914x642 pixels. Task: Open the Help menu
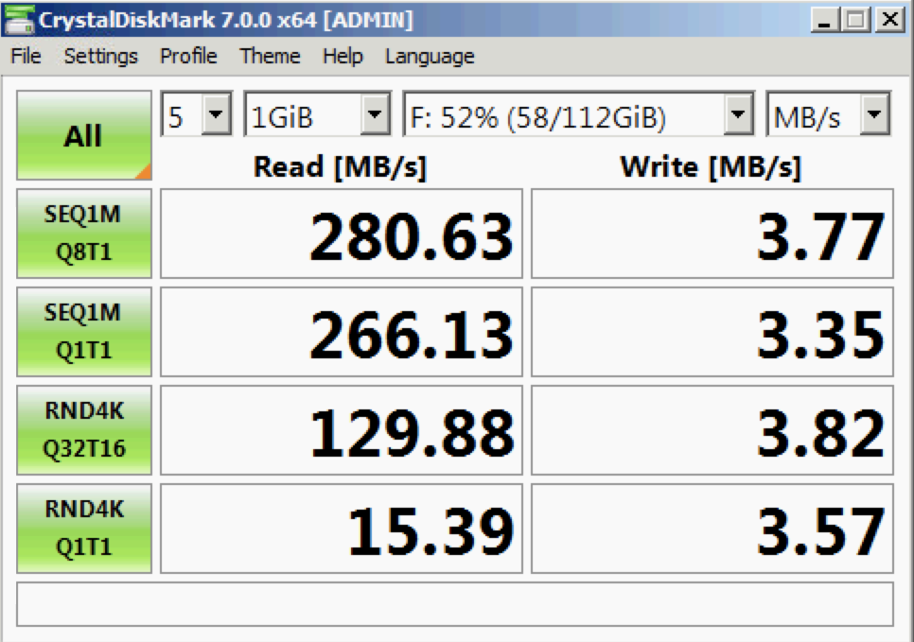tap(343, 56)
